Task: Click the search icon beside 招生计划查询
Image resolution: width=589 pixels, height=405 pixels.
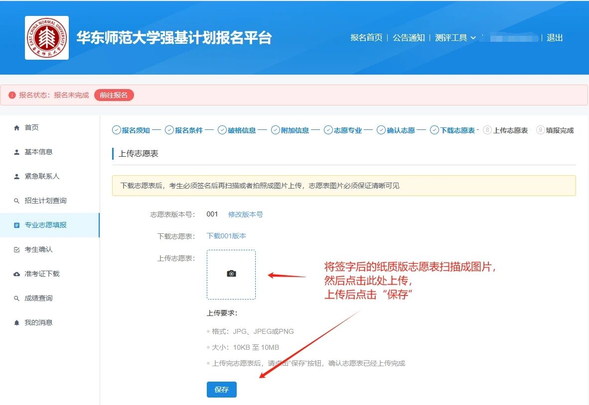Action: pos(17,201)
